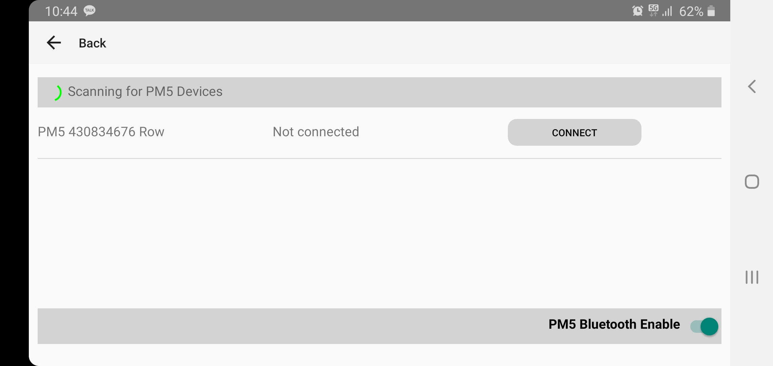Disable the PM5 Bluetooth Enable switch
Screen dimensions: 773x366
[x=704, y=326]
